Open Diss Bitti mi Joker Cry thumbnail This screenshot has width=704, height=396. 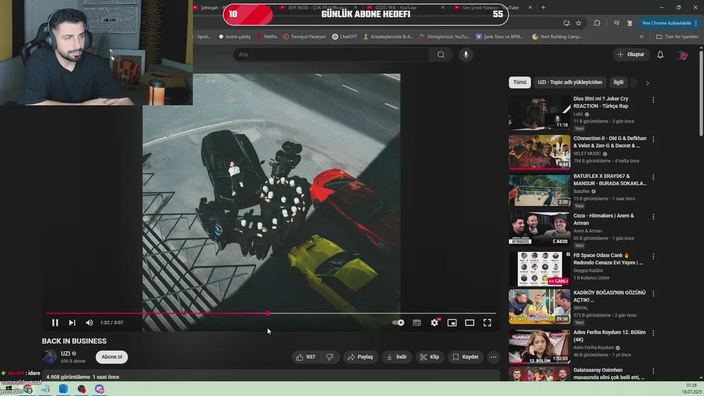pyautogui.click(x=540, y=113)
